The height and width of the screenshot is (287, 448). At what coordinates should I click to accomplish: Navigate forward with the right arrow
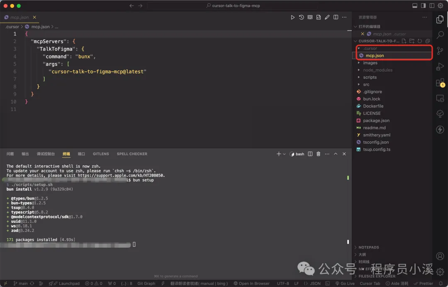[x=140, y=6]
